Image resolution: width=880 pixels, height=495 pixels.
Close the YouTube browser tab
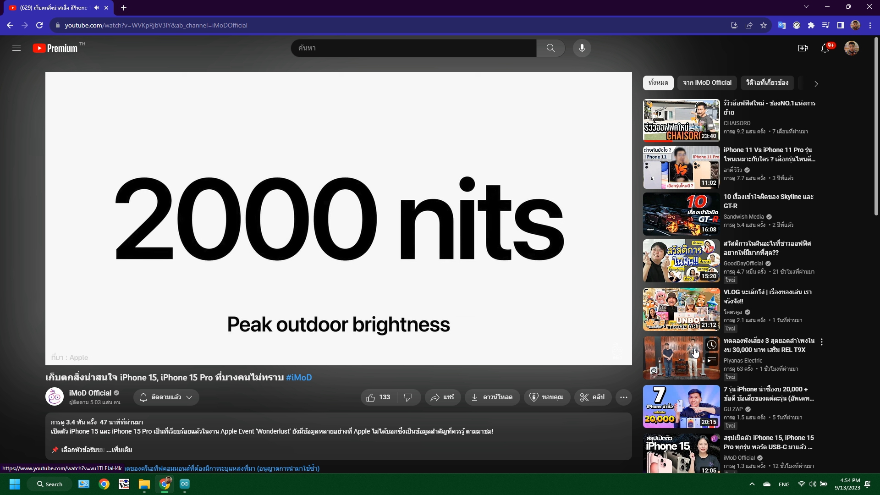click(106, 8)
